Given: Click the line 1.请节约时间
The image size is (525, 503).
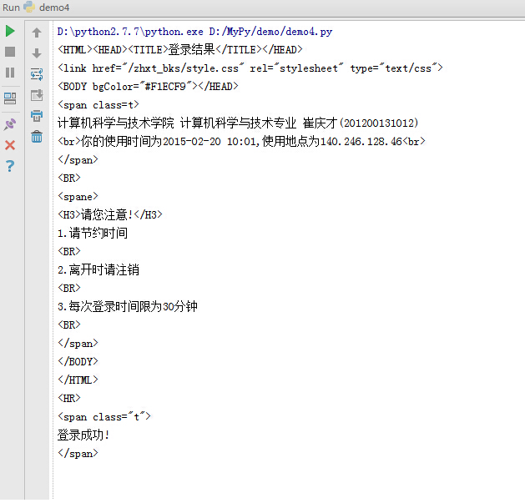Looking at the screenshot, I should pos(93,233).
